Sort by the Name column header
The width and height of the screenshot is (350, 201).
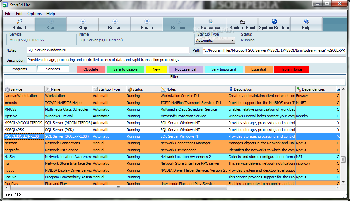point(68,89)
